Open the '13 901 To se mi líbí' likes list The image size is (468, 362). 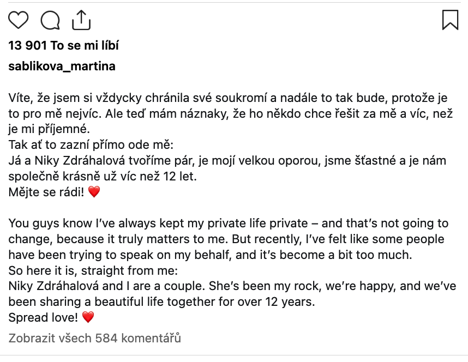point(64,45)
